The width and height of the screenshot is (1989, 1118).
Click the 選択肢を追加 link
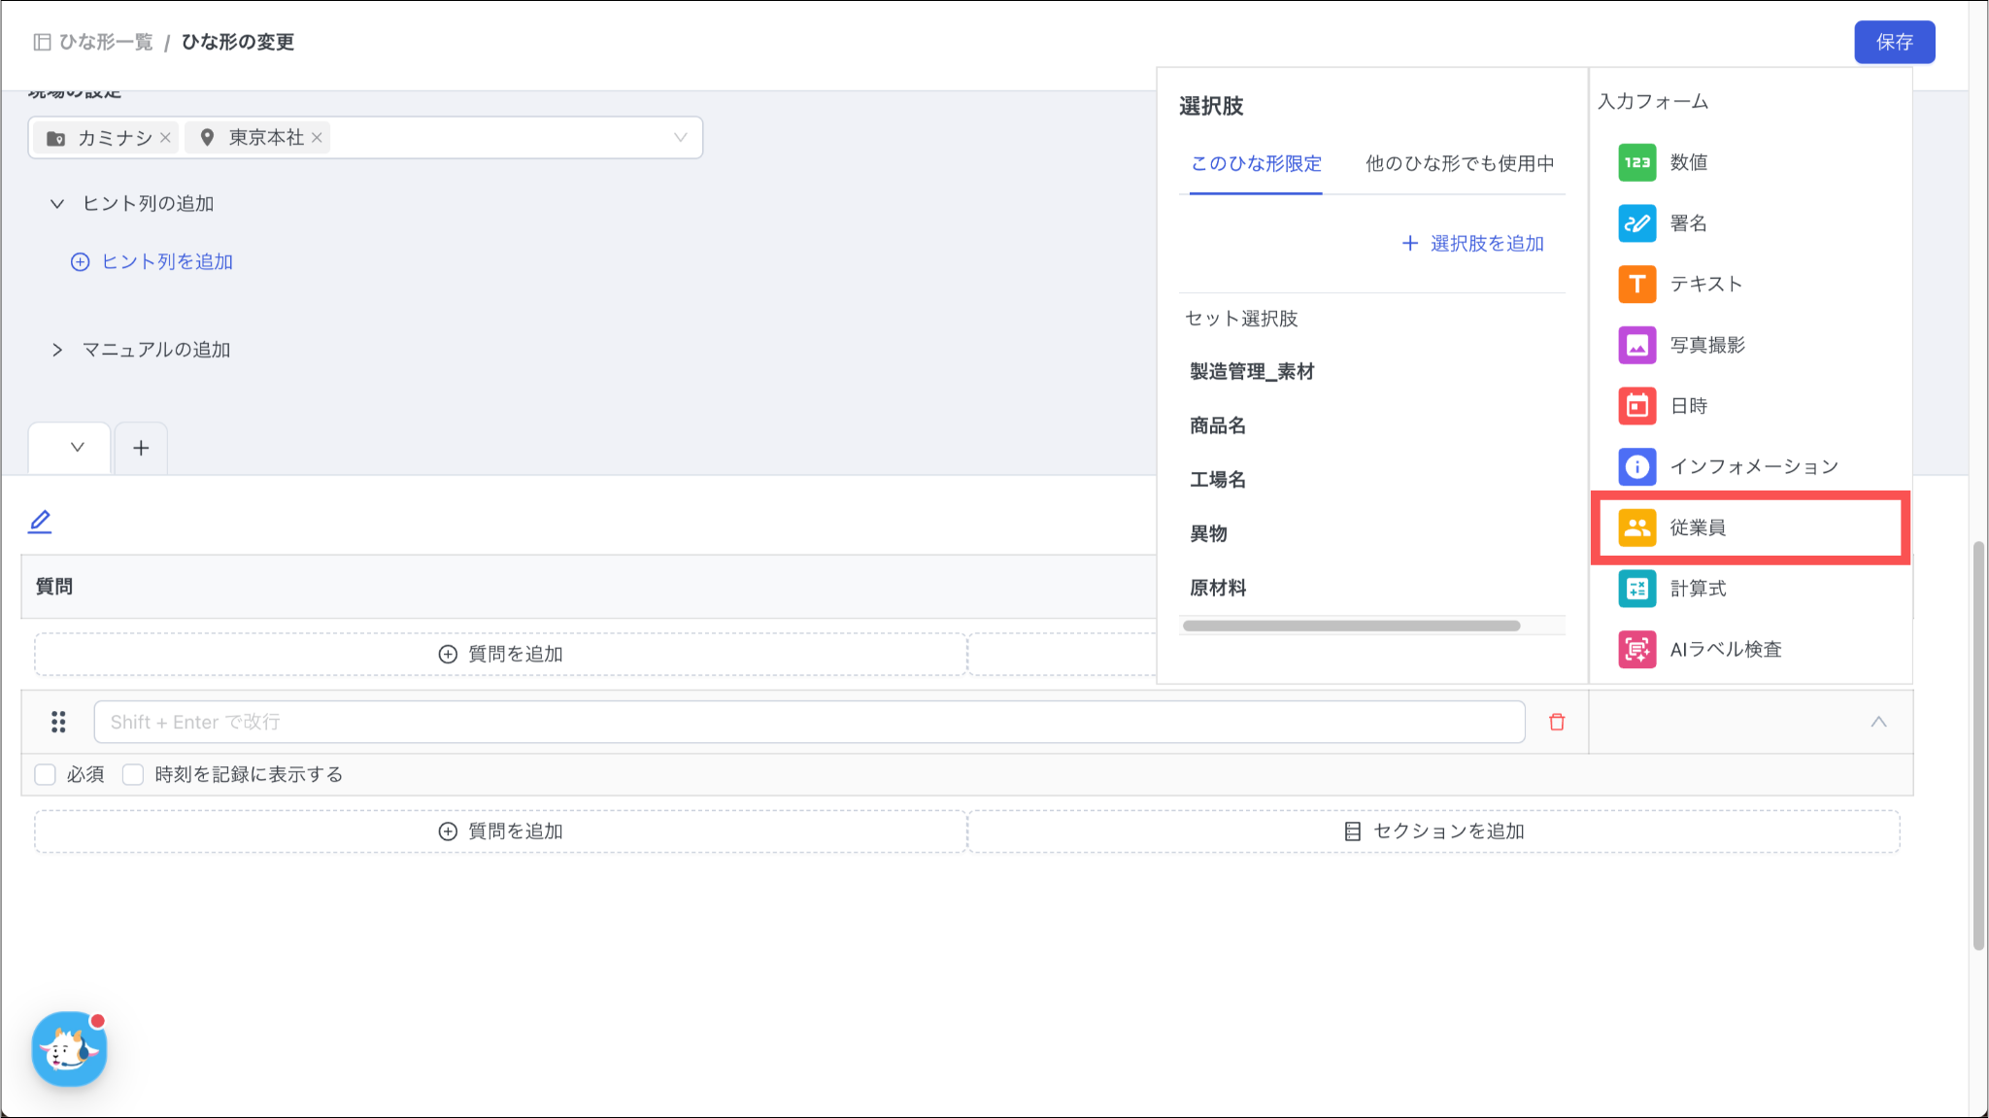point(1472,244)
